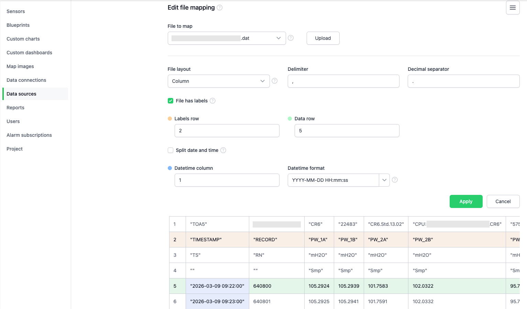Click the Data row input containing 5

347,131
